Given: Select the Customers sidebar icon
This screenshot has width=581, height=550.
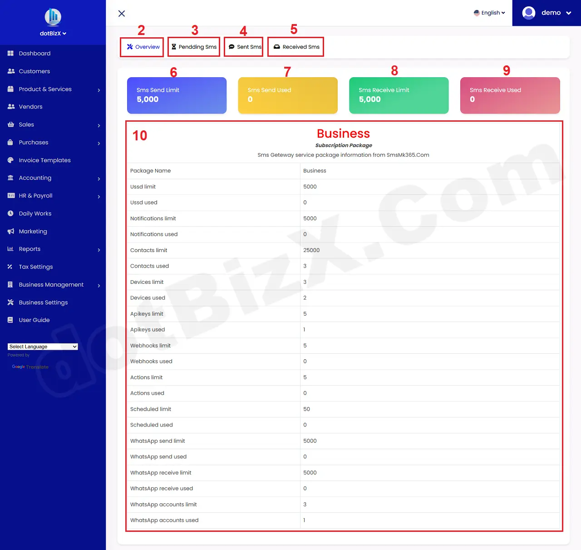Looking at the screenshot, I should click(10, 71).
